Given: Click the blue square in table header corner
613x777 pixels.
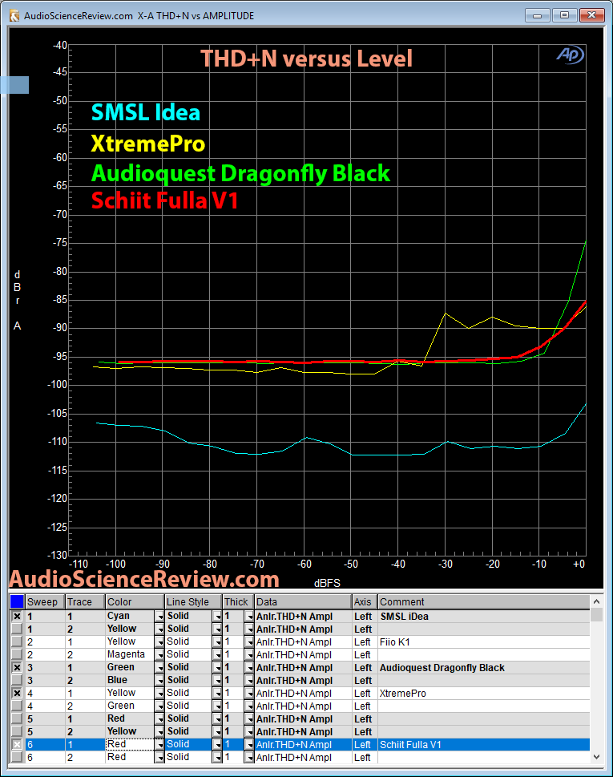Looking at the screenshot, I should [17, 601].
